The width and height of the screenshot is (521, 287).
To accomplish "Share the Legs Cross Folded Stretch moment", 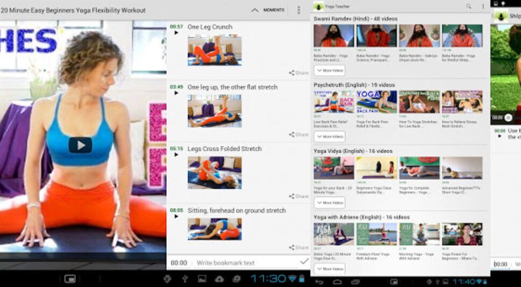I will pos(299,196).
